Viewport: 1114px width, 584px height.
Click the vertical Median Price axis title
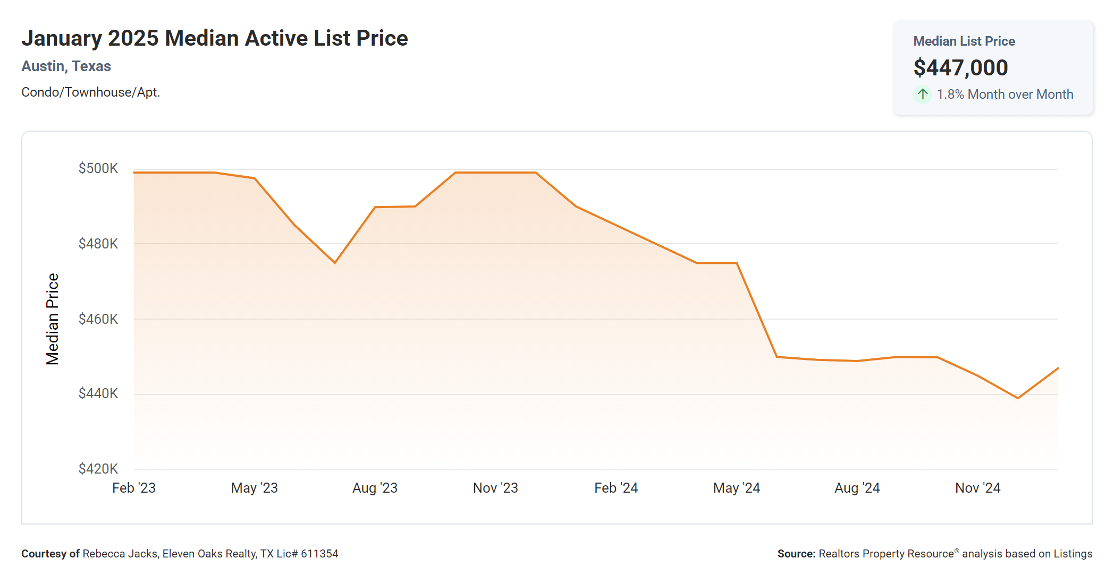click(52, 319)
